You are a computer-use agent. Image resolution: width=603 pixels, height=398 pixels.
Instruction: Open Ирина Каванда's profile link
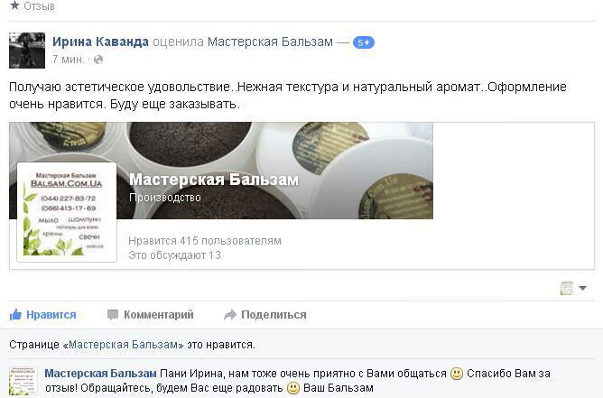[x=100, y=42]
